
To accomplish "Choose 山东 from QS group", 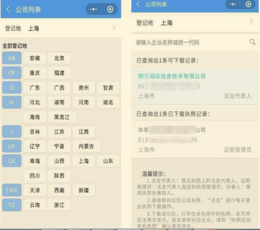I will point(108,161).
